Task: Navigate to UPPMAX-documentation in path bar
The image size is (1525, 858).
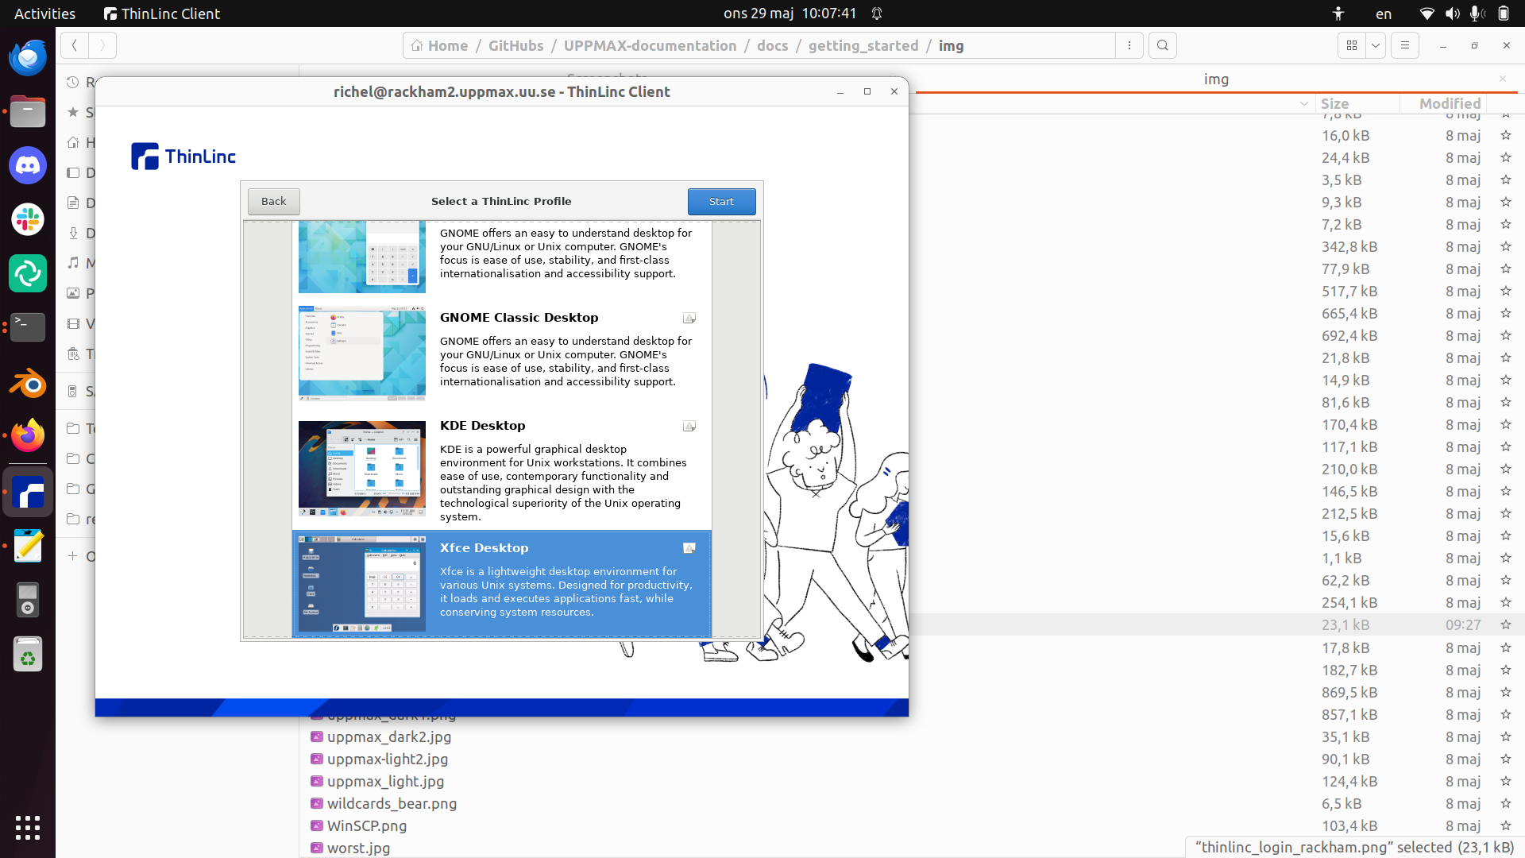Action: [x=650, y=46]
